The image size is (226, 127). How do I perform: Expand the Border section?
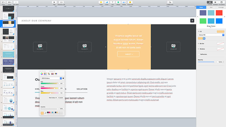(x=199, y=43)
